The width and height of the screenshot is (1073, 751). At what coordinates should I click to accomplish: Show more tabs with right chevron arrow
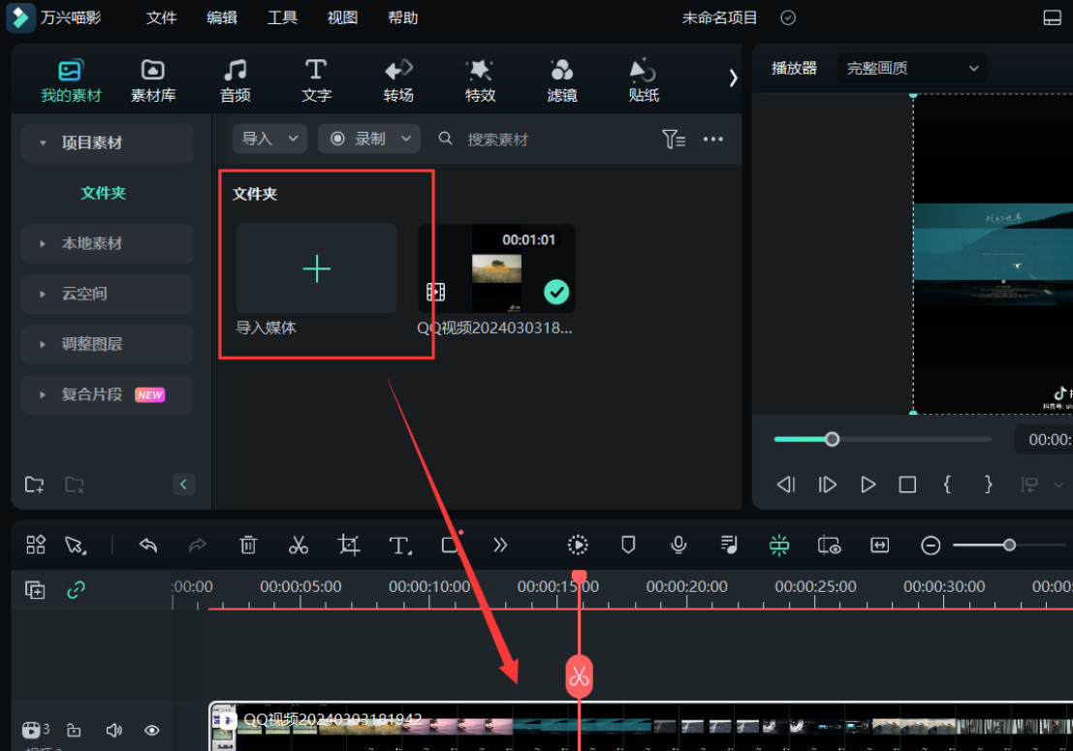(x=733, y=78)
